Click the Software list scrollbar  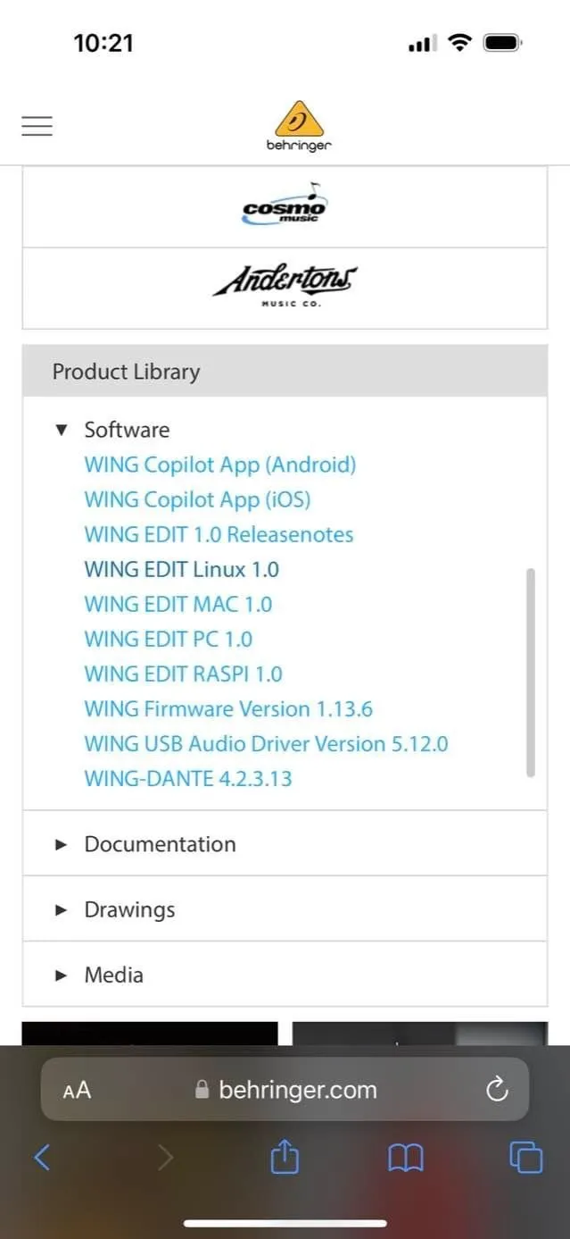pyautogui.click(x=531, y=673)
